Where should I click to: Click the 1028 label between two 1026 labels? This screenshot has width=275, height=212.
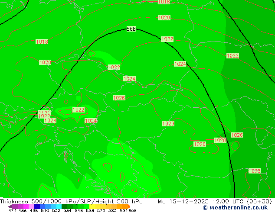(220, 140)
